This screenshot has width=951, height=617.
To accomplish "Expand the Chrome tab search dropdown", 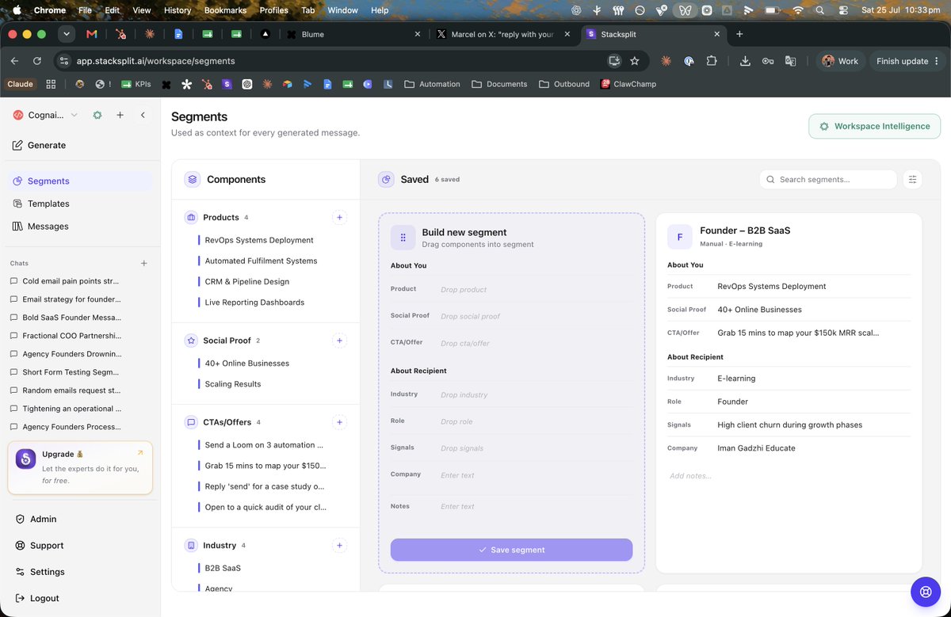I will (x=66, y=34).
